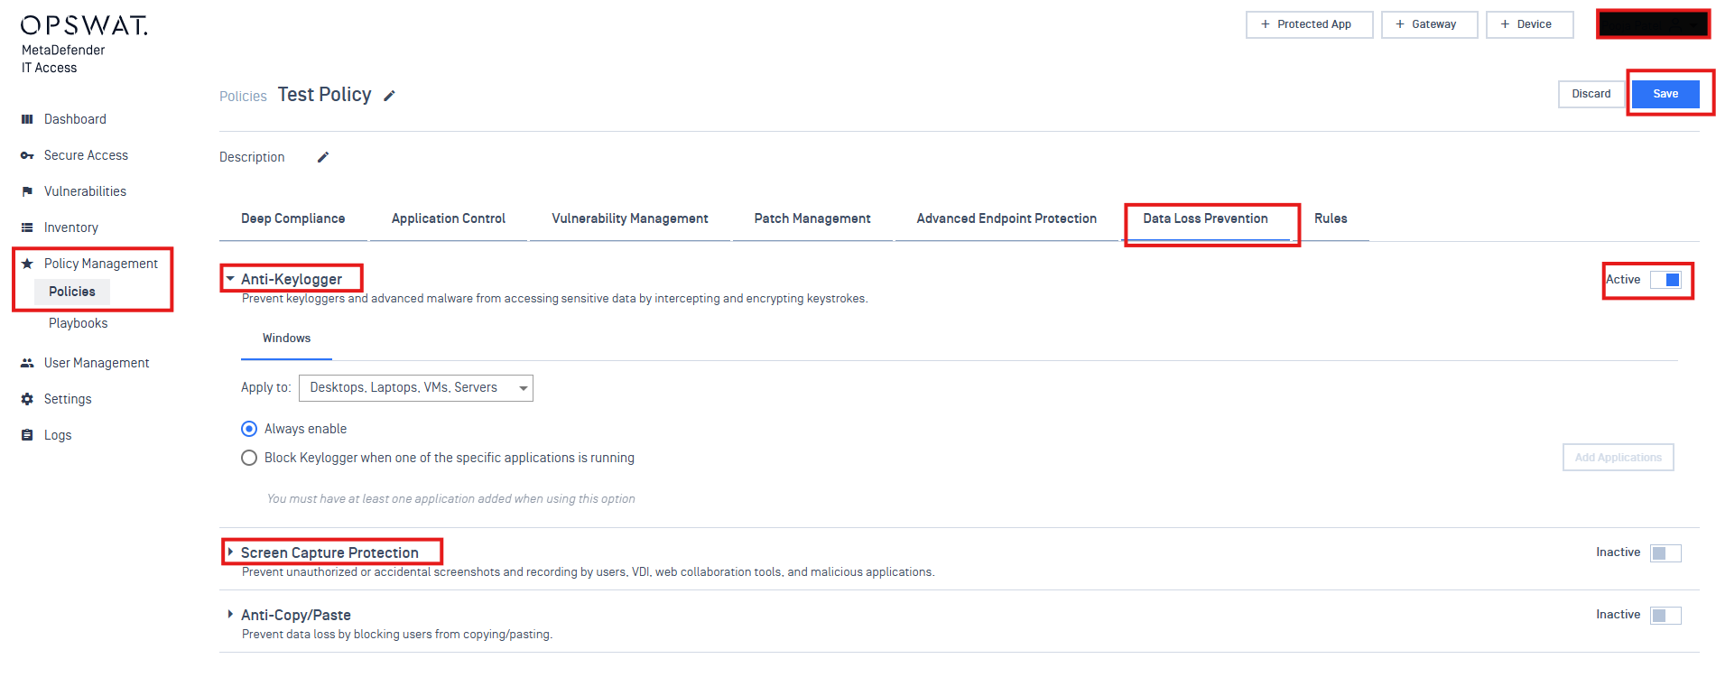The height and width of the screenshot is (696, 1716).
Task: Select Data Loss Prevention tab
Action: pos(1205,218)
